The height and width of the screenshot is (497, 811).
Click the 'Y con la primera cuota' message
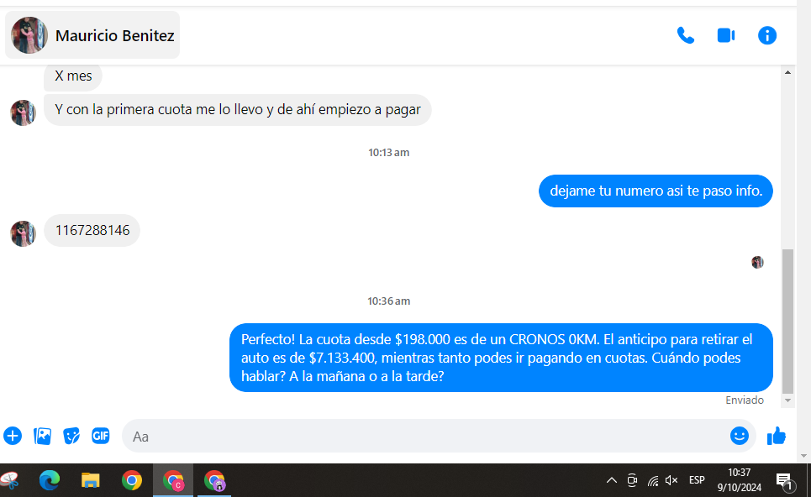pyautogui.click(x=237, y=109)
